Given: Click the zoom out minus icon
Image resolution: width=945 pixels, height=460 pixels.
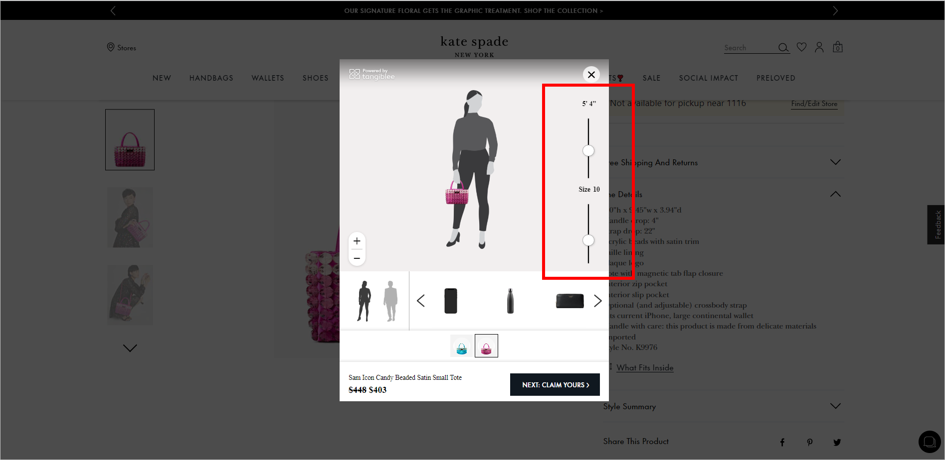Looking at the screenshot, I should coord(357,258).
